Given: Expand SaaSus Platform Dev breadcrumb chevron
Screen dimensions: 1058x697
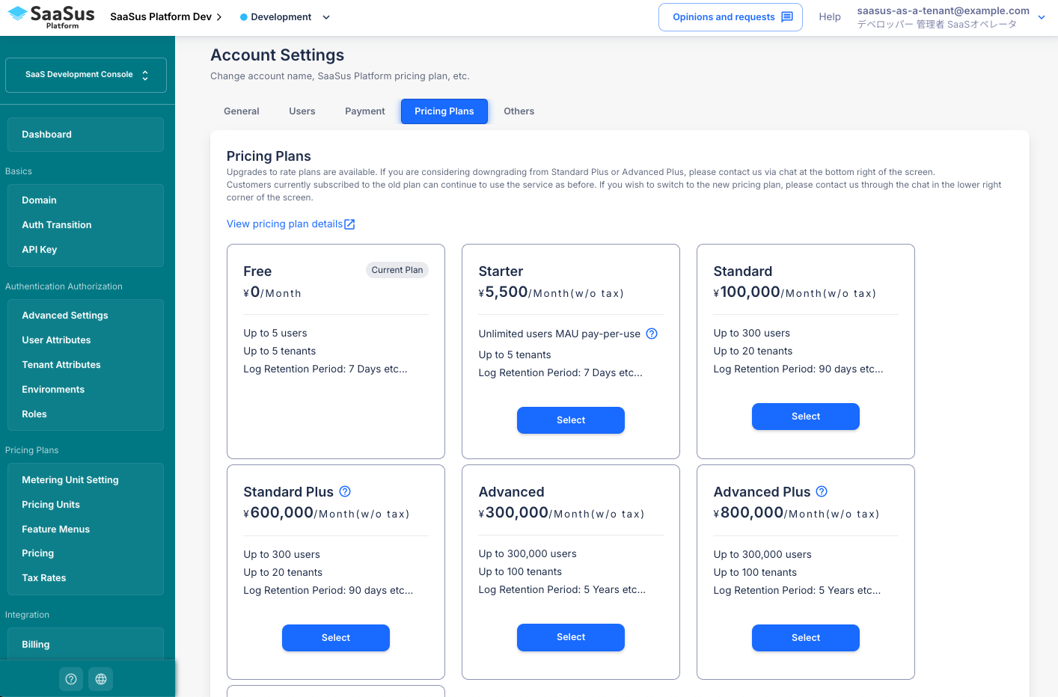Looking at the screenshot, I should [x=219, y=17].
